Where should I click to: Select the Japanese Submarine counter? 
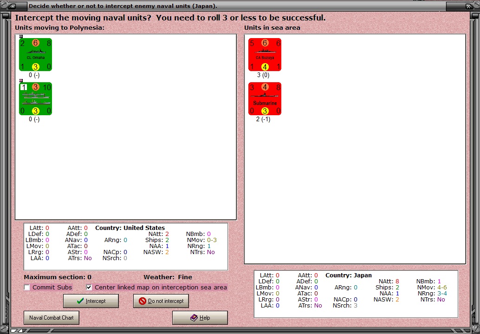pyautogui.click(x=265, y=98)
